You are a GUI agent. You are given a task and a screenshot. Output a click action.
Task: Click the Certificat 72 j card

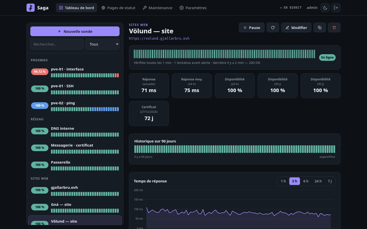[x=149, y=113]
